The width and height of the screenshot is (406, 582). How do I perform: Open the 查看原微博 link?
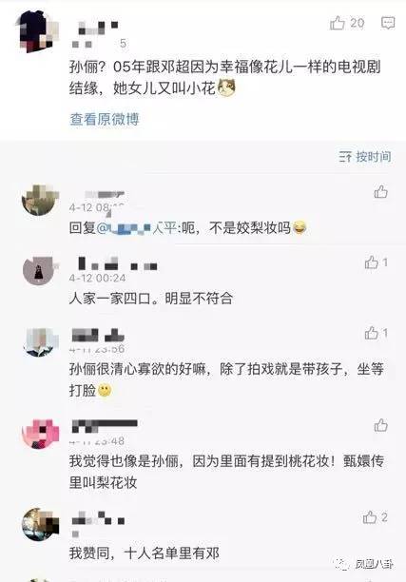(105, 119)
